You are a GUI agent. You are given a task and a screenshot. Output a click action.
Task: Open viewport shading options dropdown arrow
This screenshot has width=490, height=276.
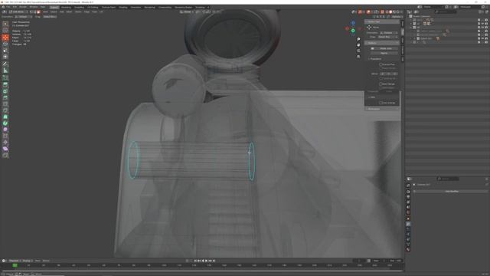(401, 12)
